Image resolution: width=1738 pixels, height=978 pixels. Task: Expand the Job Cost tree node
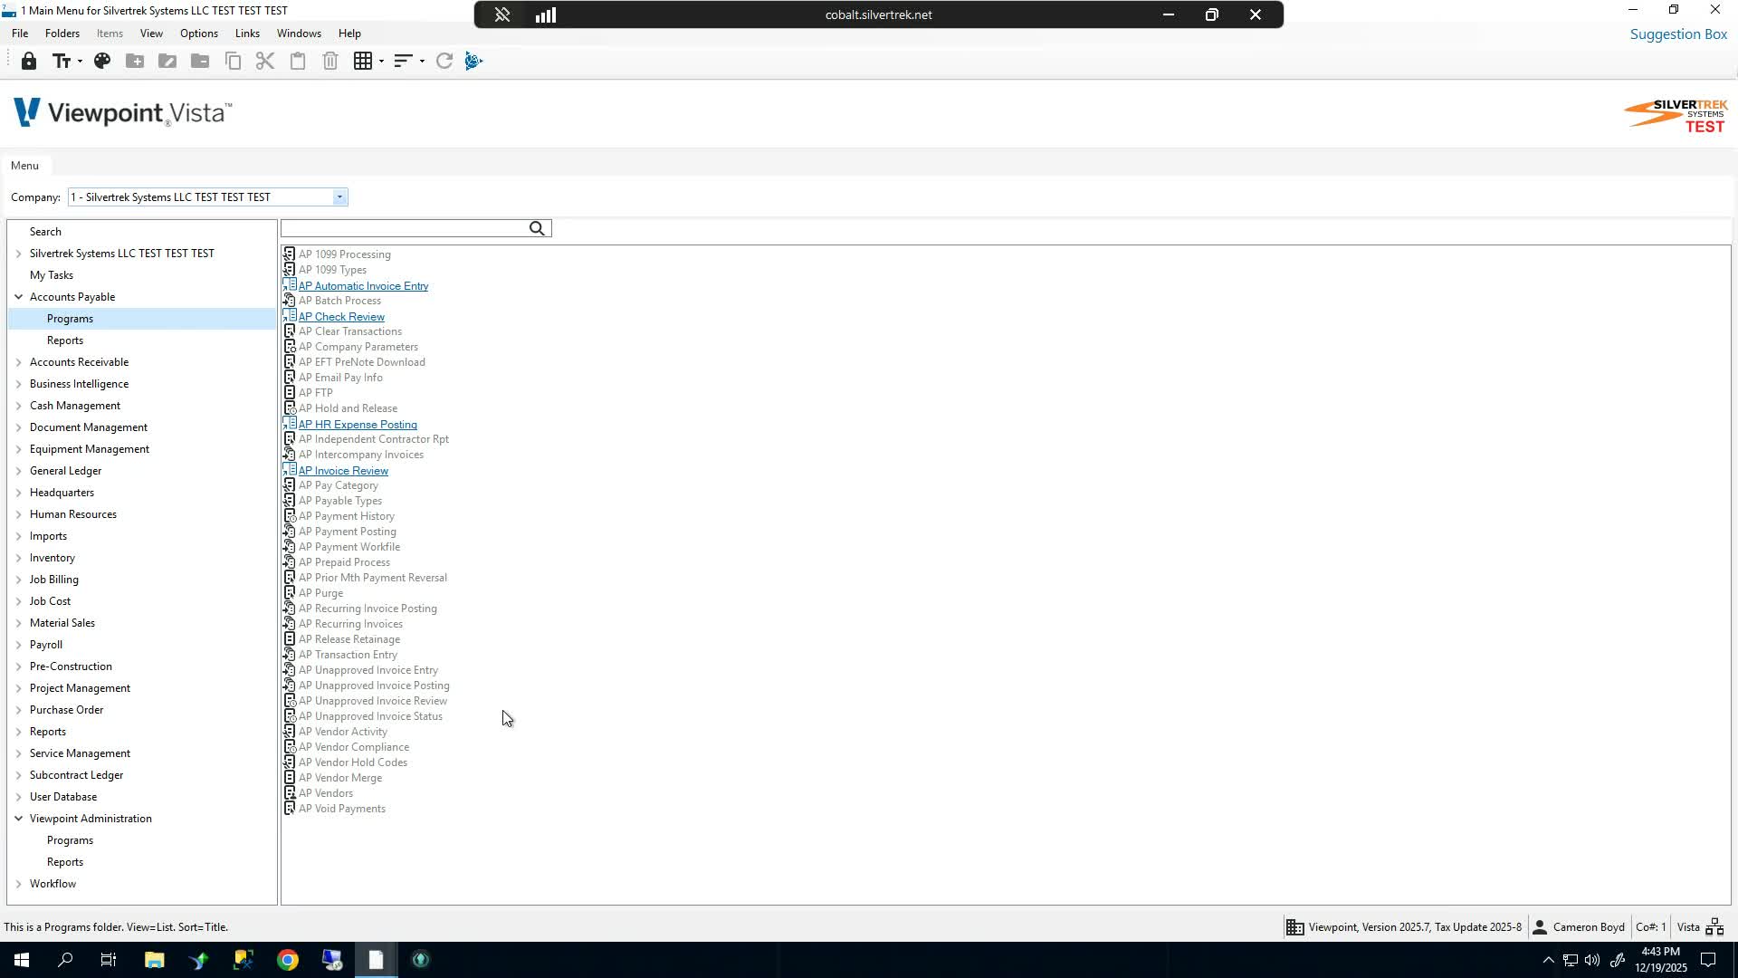coord(18,600)
